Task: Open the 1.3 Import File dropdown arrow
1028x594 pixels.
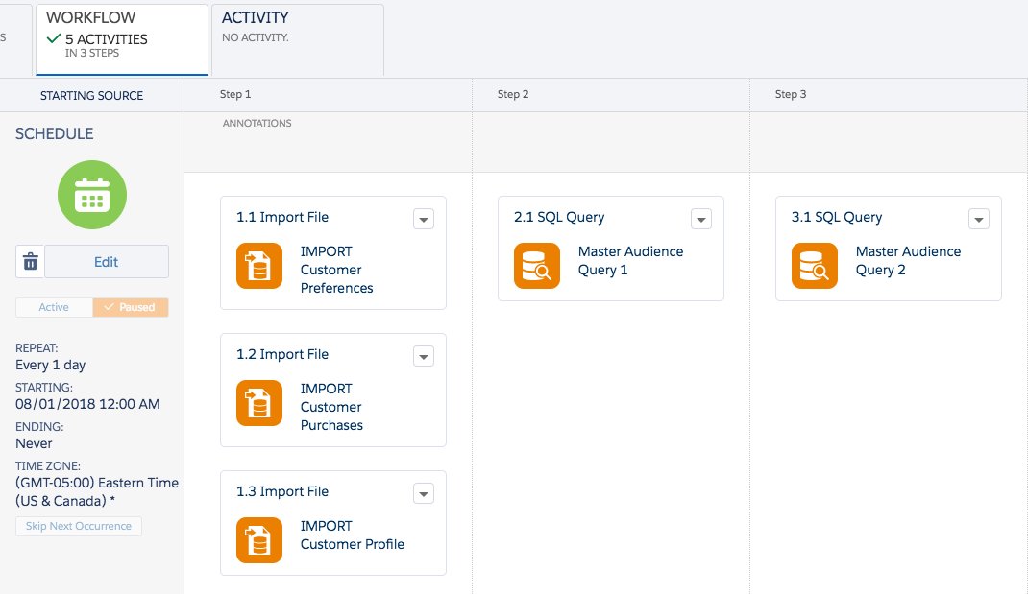Action: (x=424, y=494)
